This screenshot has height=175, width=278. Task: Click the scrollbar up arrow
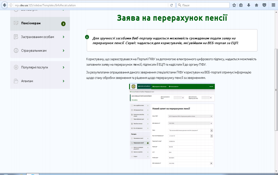pos(276,12)
